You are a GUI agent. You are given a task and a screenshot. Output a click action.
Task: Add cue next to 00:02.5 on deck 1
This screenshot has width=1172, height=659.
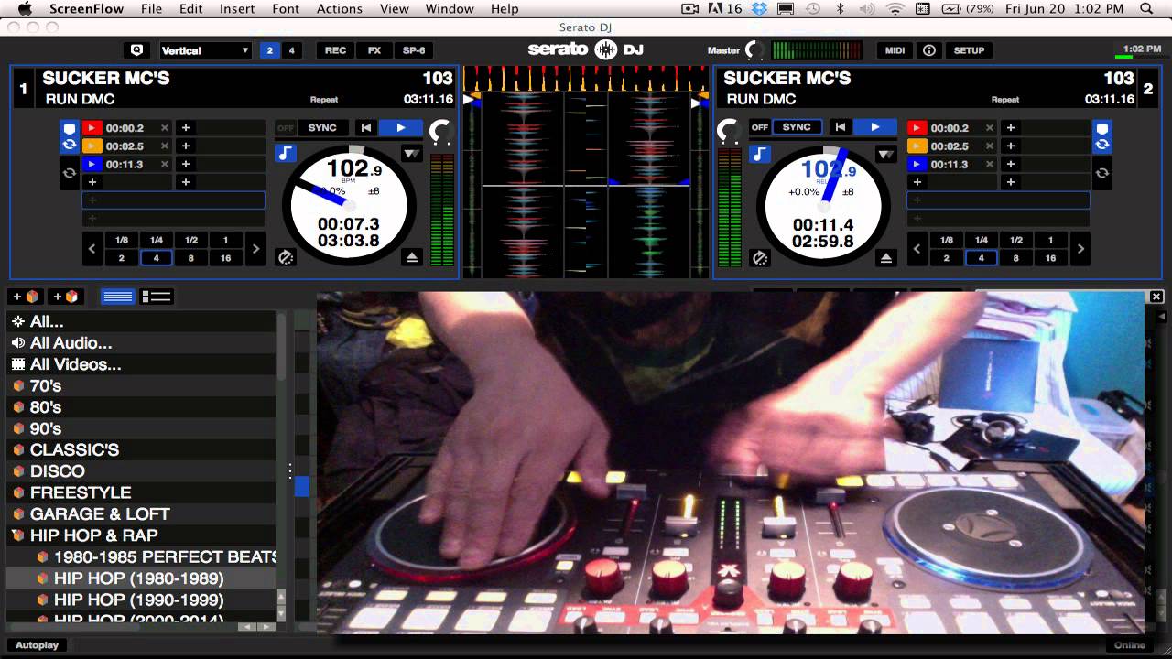point(186,146)
